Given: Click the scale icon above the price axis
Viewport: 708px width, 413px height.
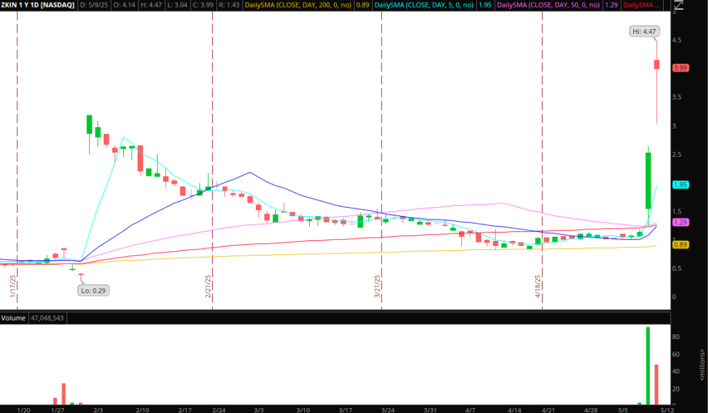Looking at the screenshot, I should [x=678, y=6].
